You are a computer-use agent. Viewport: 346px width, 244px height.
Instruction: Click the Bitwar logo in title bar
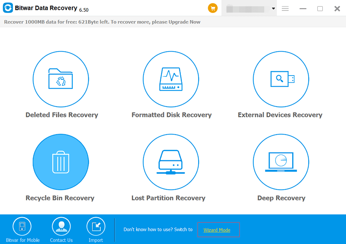click(8, 8)
